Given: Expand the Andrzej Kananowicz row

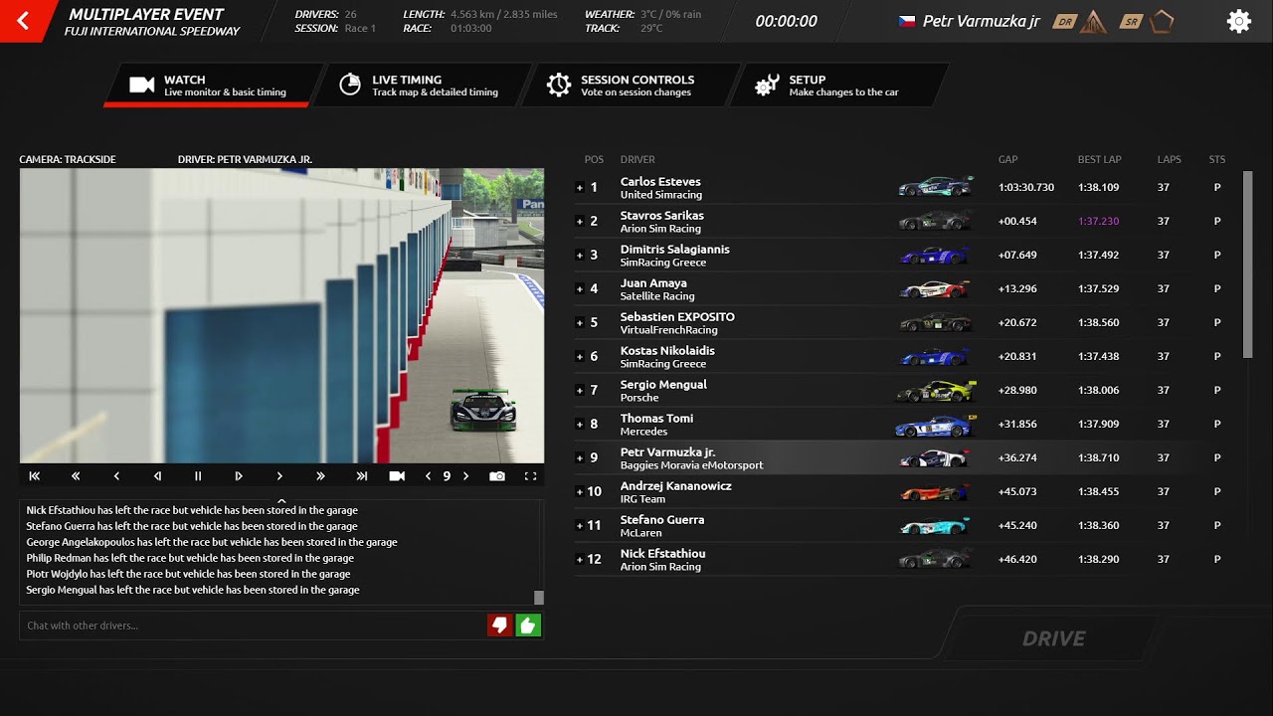Looking at the screenshot, I should coord(580,492).
